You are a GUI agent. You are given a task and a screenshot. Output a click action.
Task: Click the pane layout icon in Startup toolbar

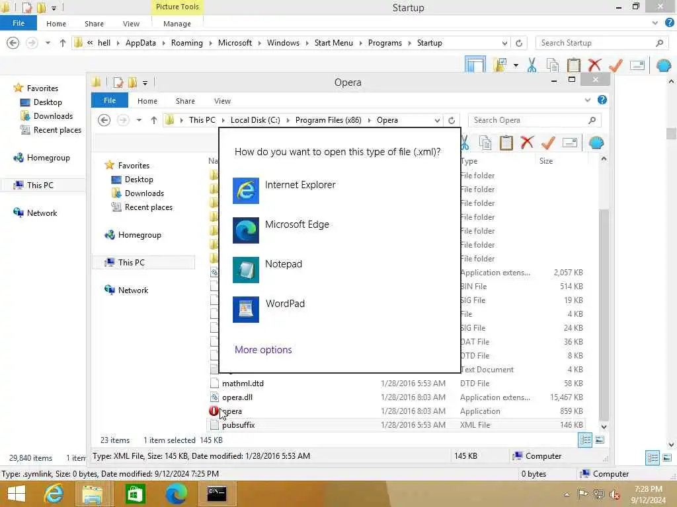point(475,65)
